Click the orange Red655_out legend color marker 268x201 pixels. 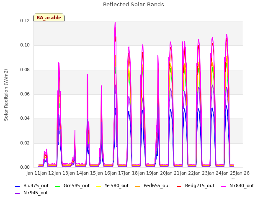pos(138,186)
